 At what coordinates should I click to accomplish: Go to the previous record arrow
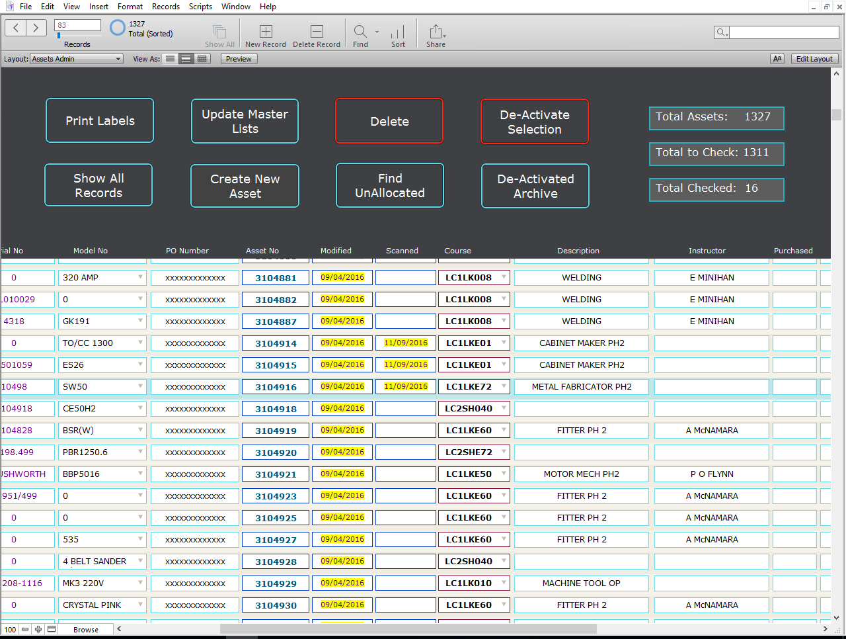tap(16, 28)
